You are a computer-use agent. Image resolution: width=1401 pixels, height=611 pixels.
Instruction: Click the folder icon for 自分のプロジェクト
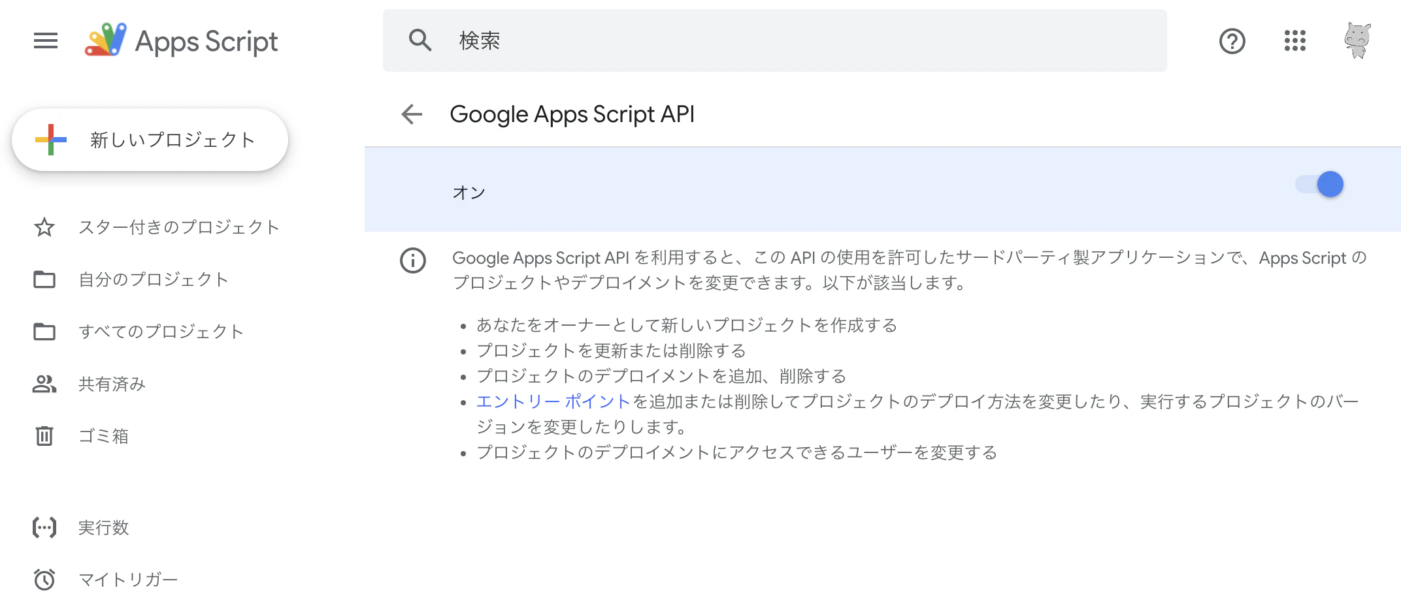click(44, 279)
